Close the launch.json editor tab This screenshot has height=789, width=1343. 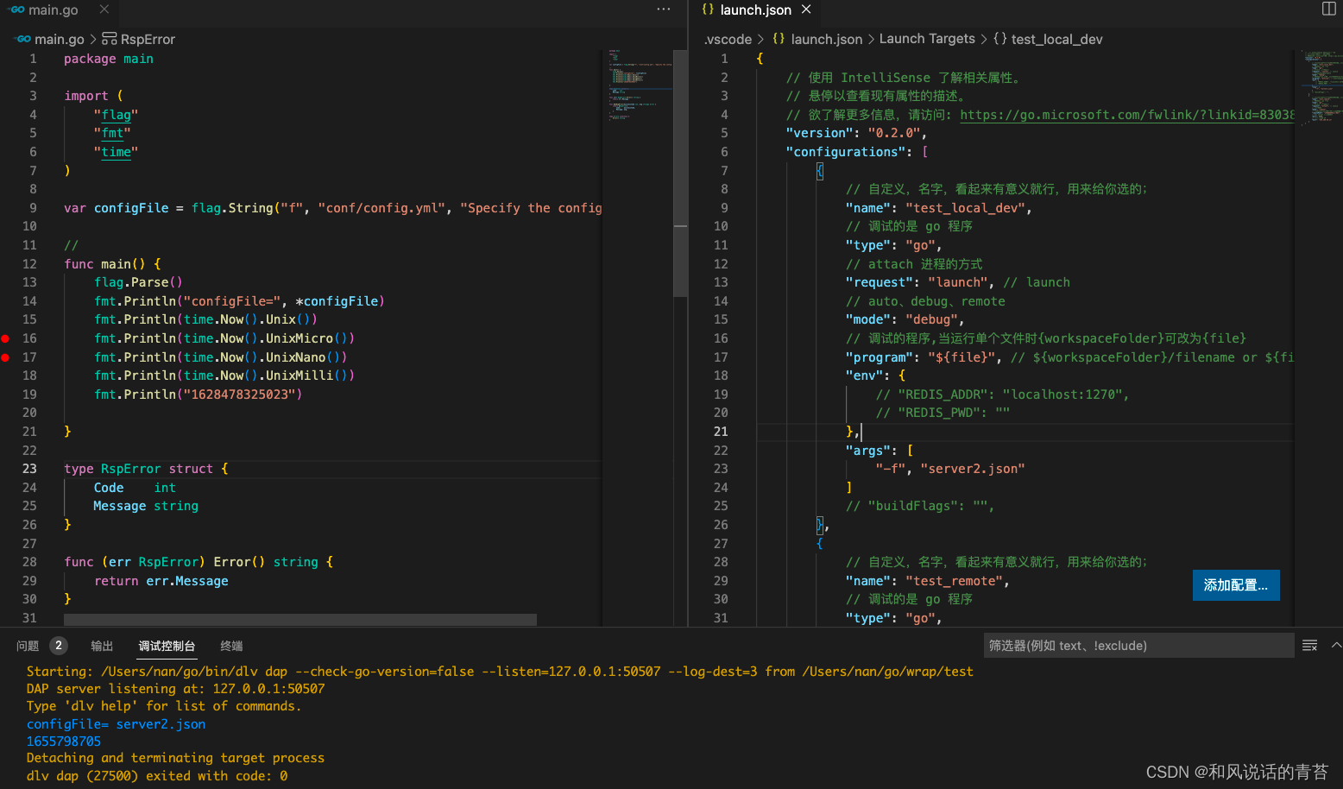[806, 9]
